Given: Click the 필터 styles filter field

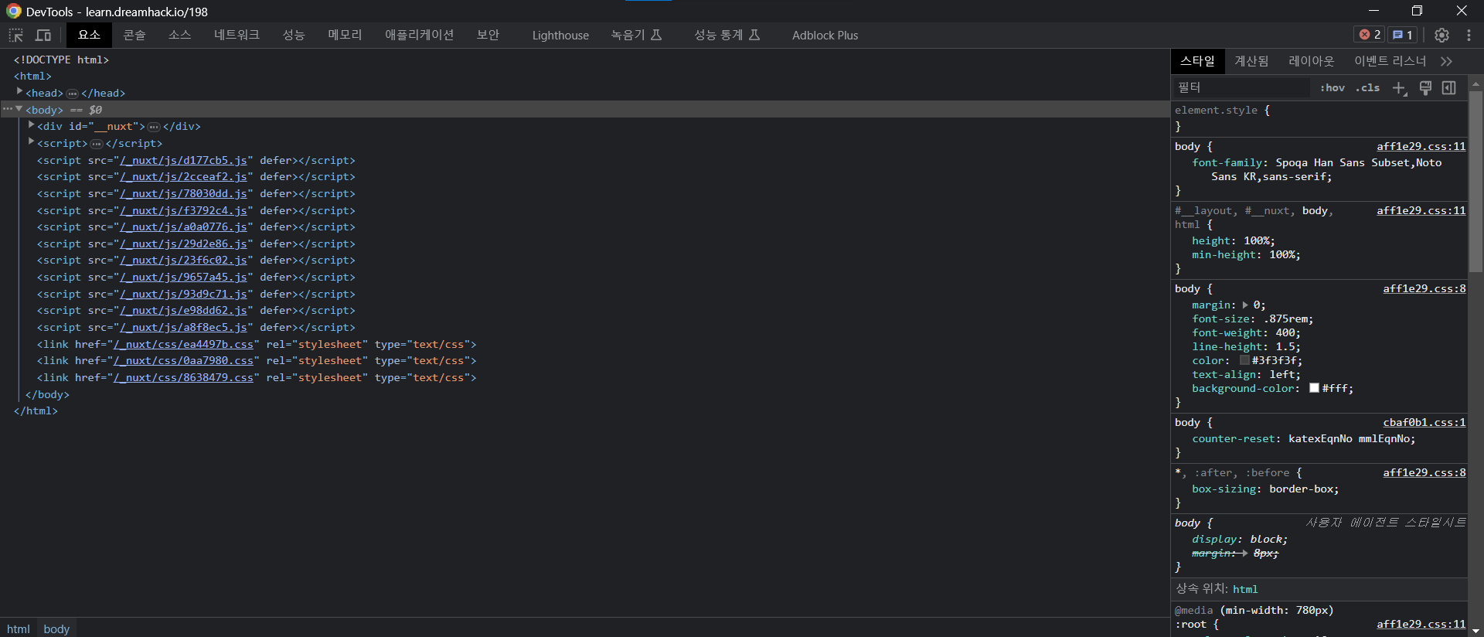Looking at the screenshot, I should click(1241, 88).
